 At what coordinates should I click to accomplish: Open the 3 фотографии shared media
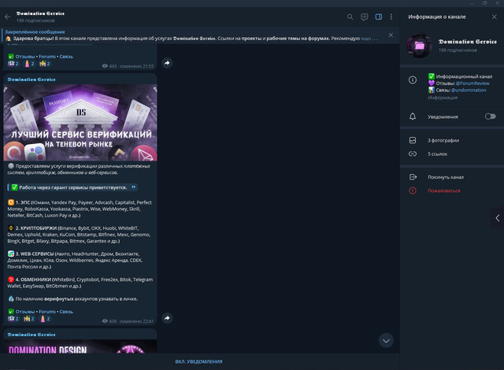[x=444, y=140]
